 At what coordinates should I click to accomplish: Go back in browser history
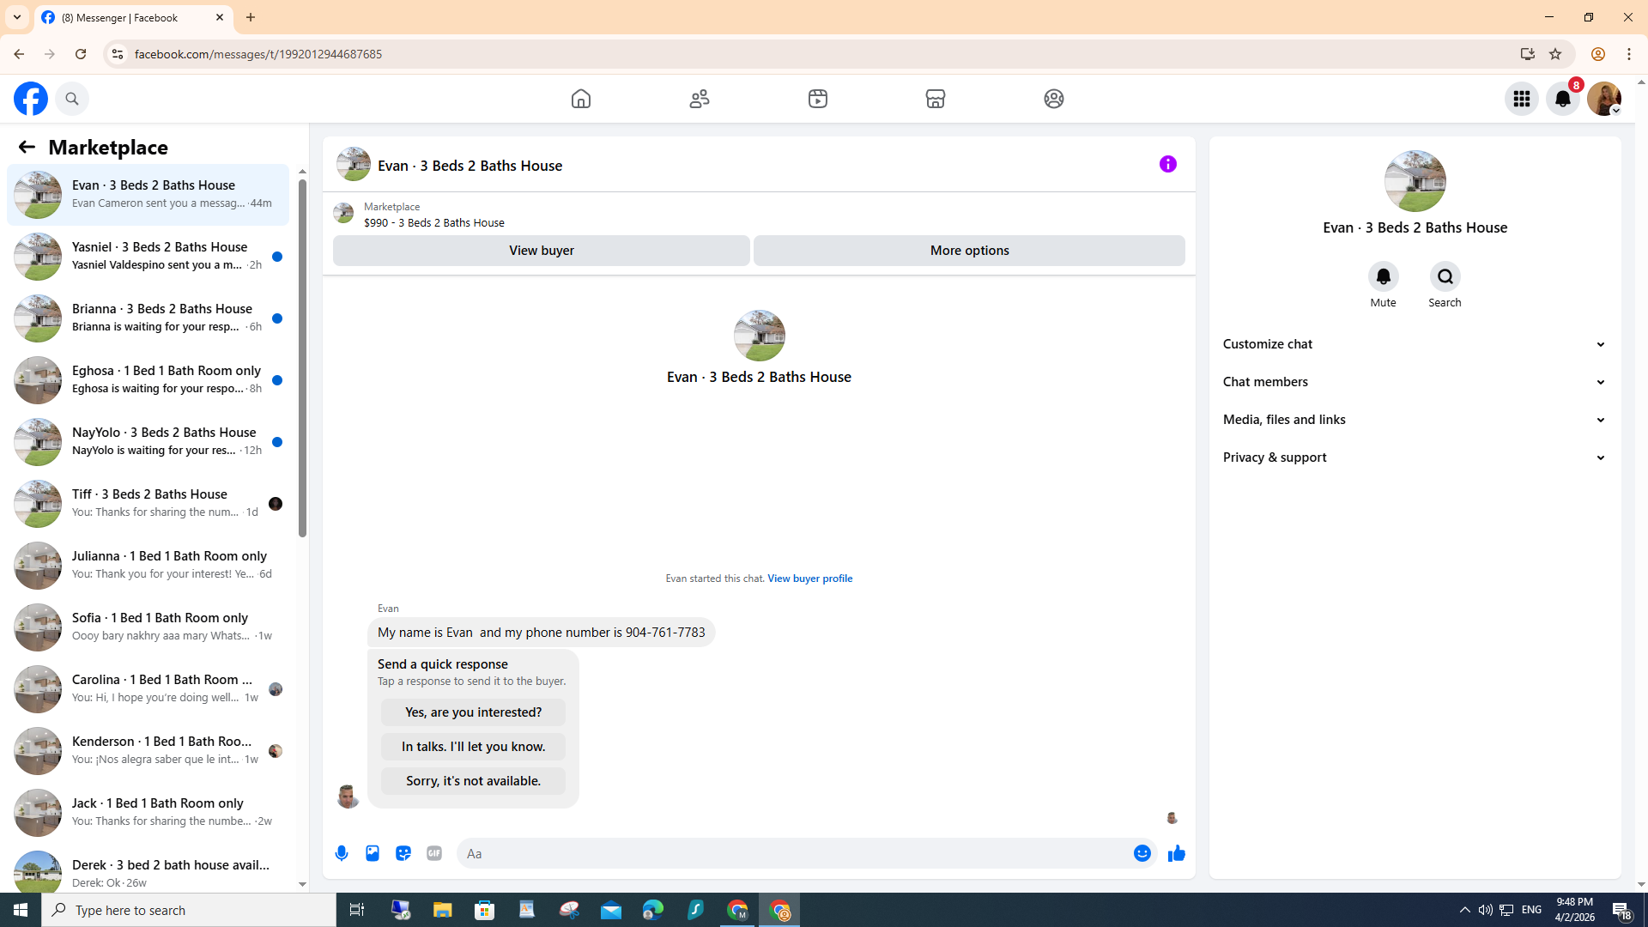pyautogui.click(x=18, y=54)
